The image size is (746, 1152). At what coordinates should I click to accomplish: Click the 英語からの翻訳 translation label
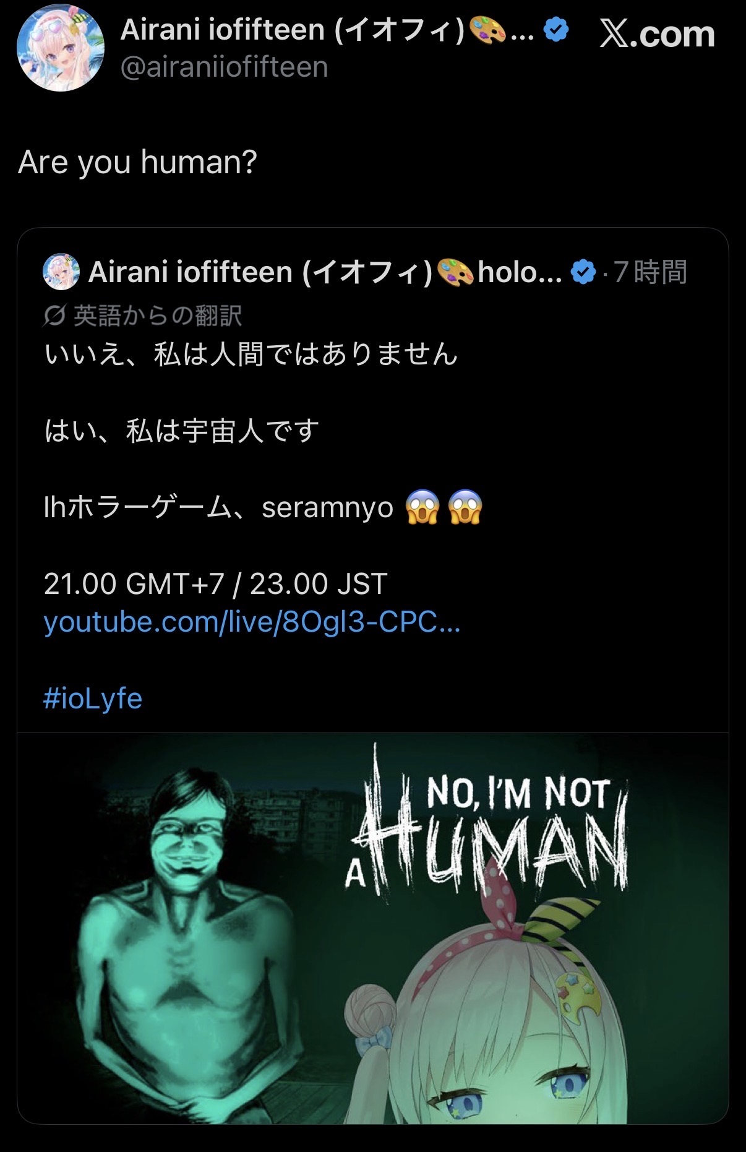157,316
